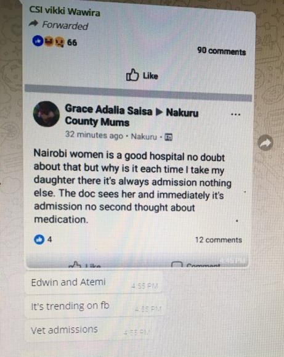Open the 90 comments link
Viewport: 284px width, 357px height.
click(221, 51)
